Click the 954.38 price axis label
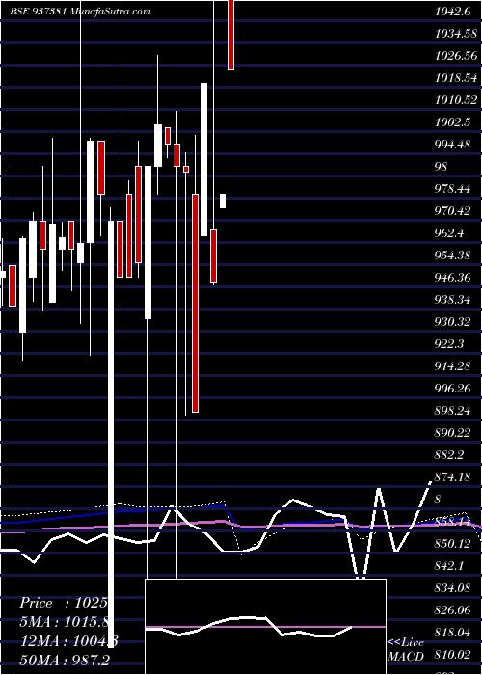This screenshot has width=482, height=675. 452,256
